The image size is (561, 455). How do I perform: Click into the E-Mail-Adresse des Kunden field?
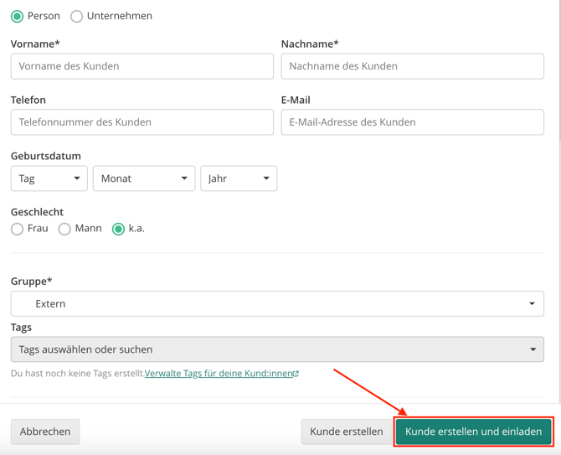coord(413,122)
